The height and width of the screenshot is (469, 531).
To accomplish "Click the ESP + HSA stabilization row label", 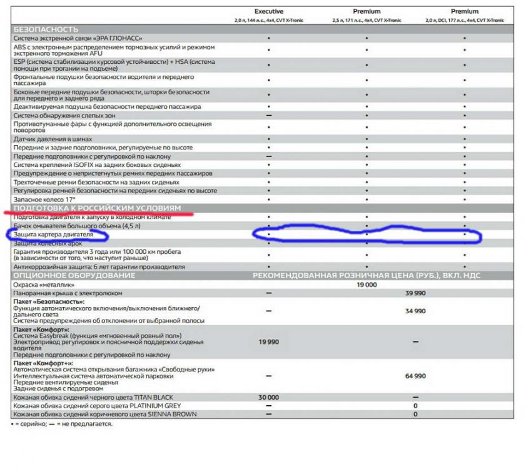I will pos(114,65).
